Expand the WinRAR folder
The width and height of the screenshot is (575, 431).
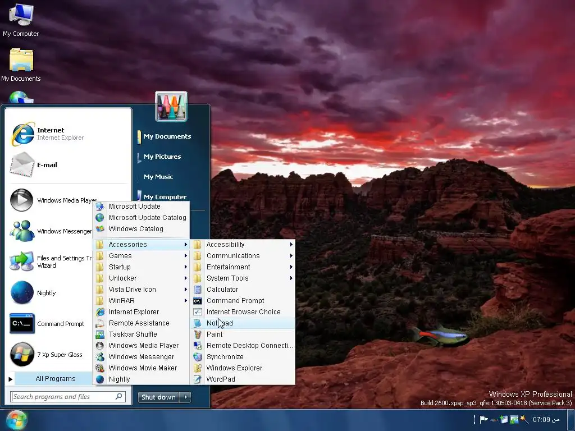coord(141,301)
